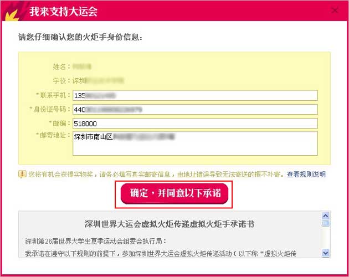The image size is (349, 277).
Task: Open the 查看规则说明 rules link
Action: coord(306,174)
